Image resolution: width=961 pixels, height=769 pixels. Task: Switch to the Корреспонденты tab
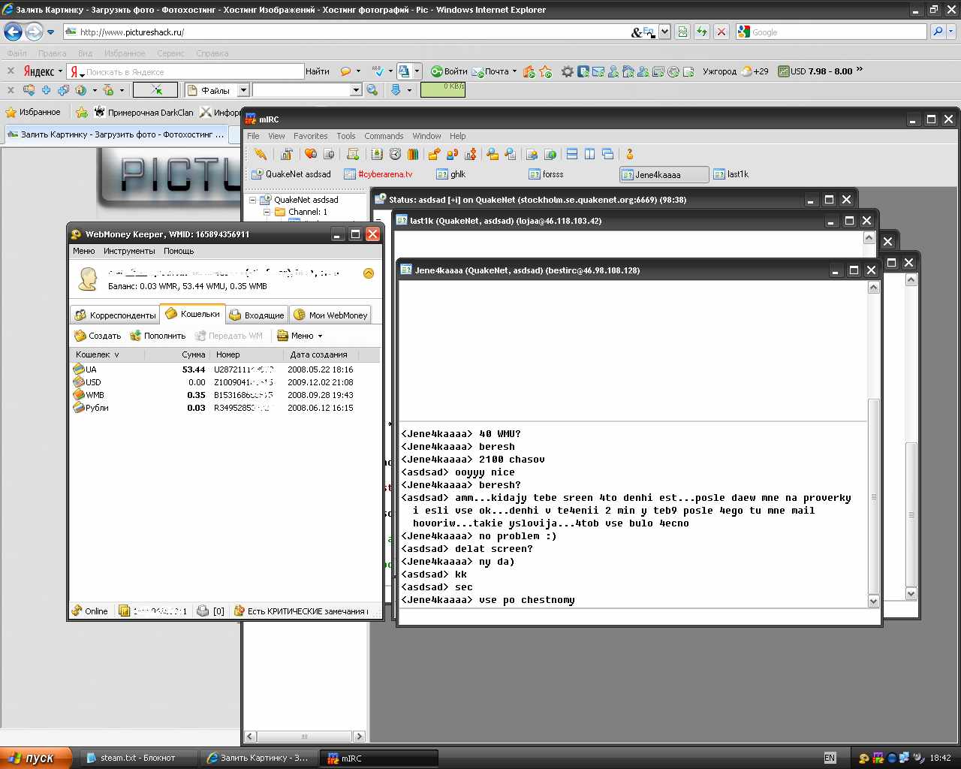pos(115,315)
